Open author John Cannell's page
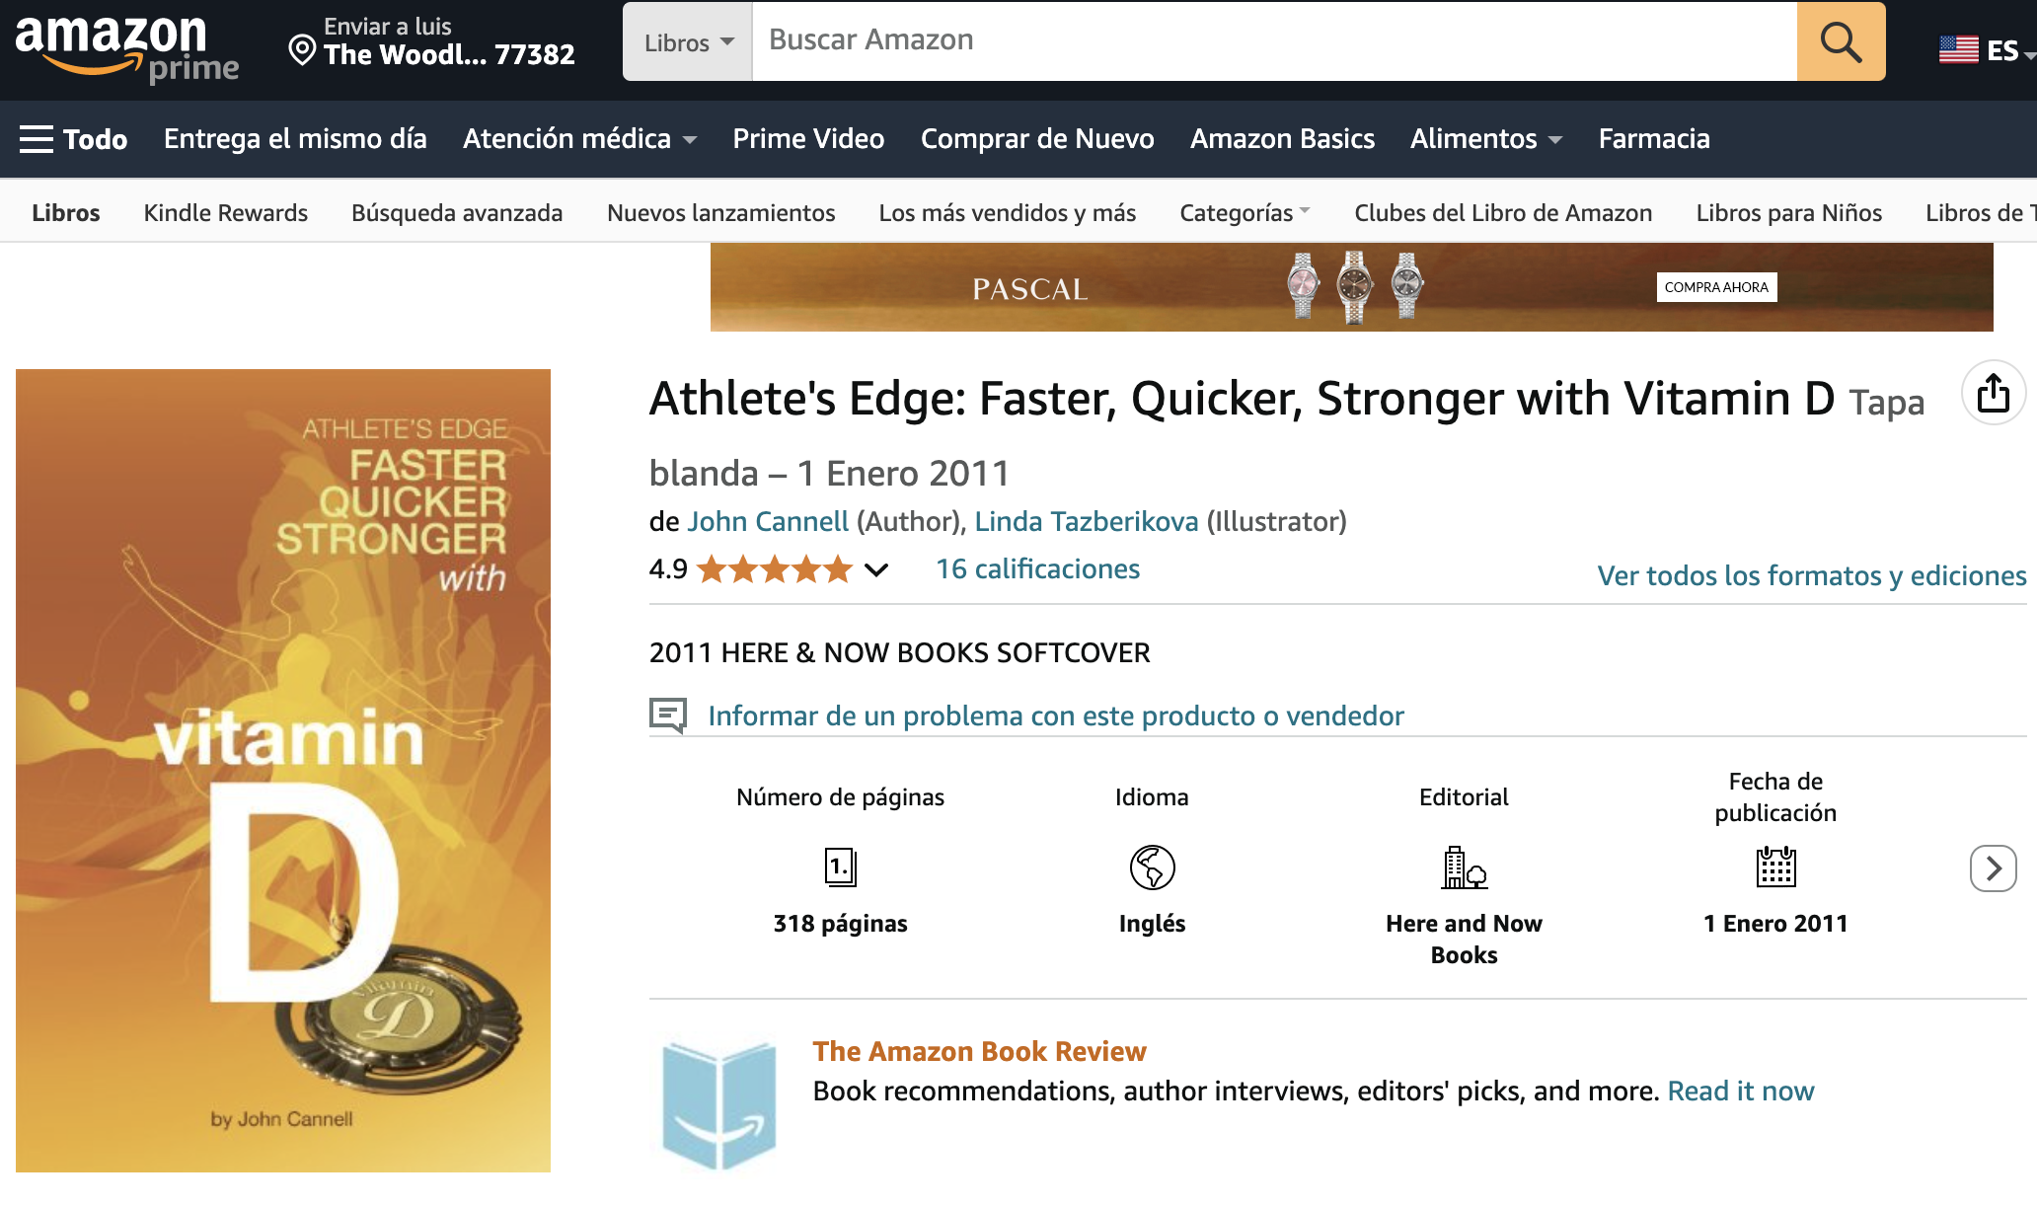 [x=768, y=521]
